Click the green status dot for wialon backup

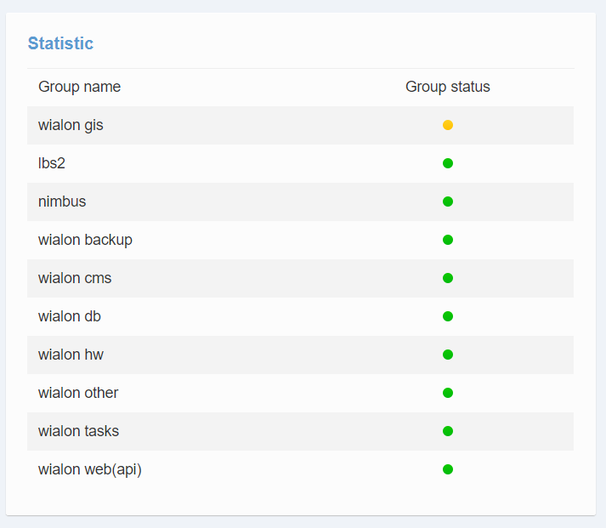[x=448, y=240]
